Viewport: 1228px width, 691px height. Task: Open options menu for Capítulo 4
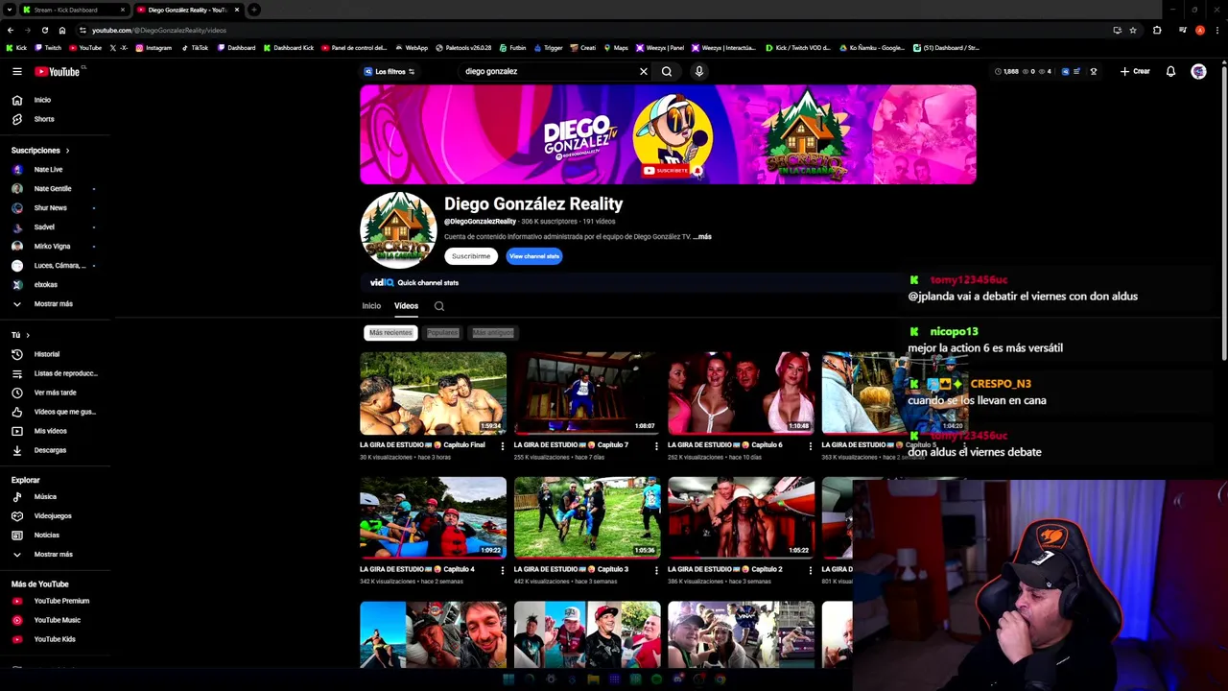click(x=502, y=570)
